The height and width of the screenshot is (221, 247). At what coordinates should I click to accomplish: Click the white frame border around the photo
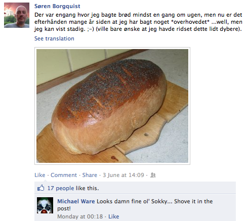pos(112,48)
